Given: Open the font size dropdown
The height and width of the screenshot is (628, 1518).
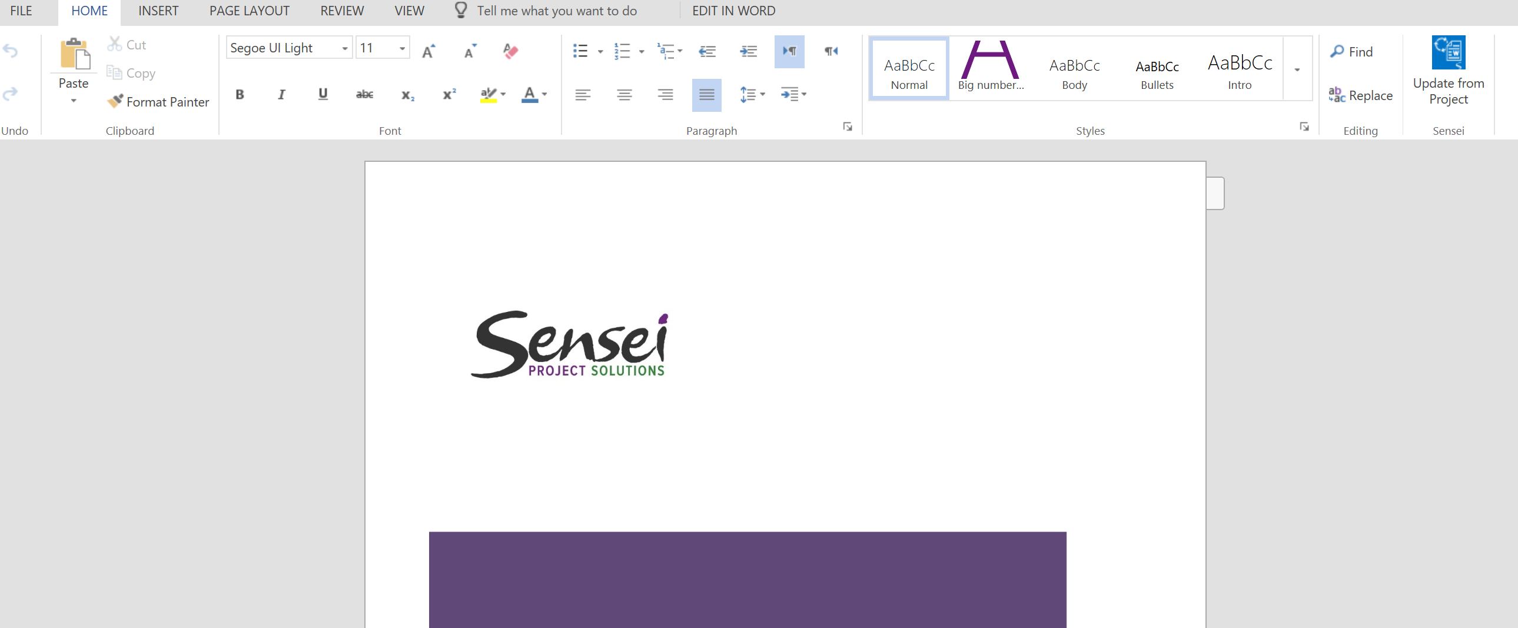Looking at the screenshot, I should [x=402, y=48].
